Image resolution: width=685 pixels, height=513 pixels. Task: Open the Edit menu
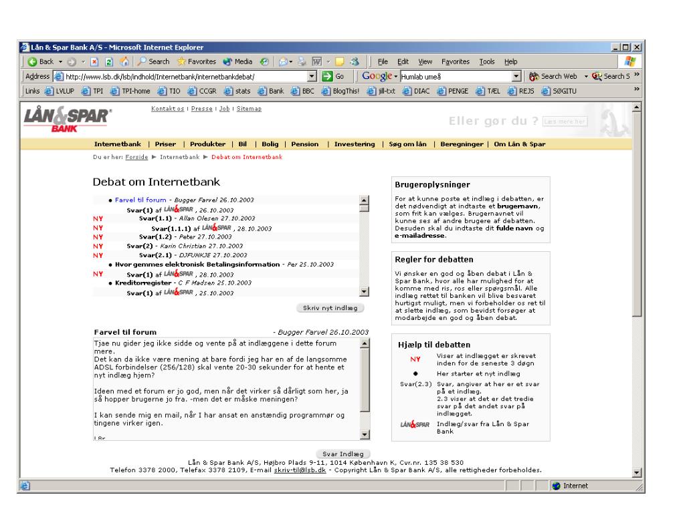[403, 61]
